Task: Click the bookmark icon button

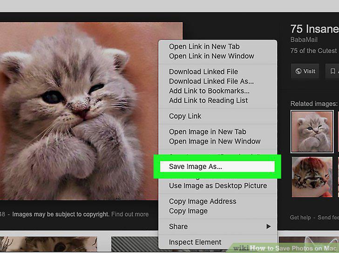Action: [332, 71]
